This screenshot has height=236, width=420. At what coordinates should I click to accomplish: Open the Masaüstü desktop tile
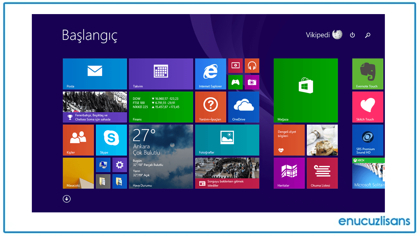tap(78, 173)
